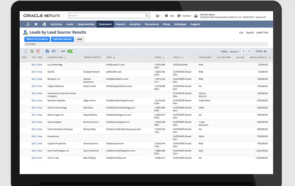Image resolution: width=295 pixels, height=186 pixels.
Task: Click Edit link for Davidson Supplies
Action: click(x=33, y=100)
